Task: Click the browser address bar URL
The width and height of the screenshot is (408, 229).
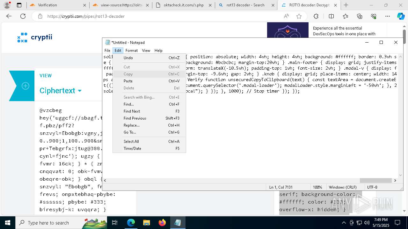Action: point(86,16)
